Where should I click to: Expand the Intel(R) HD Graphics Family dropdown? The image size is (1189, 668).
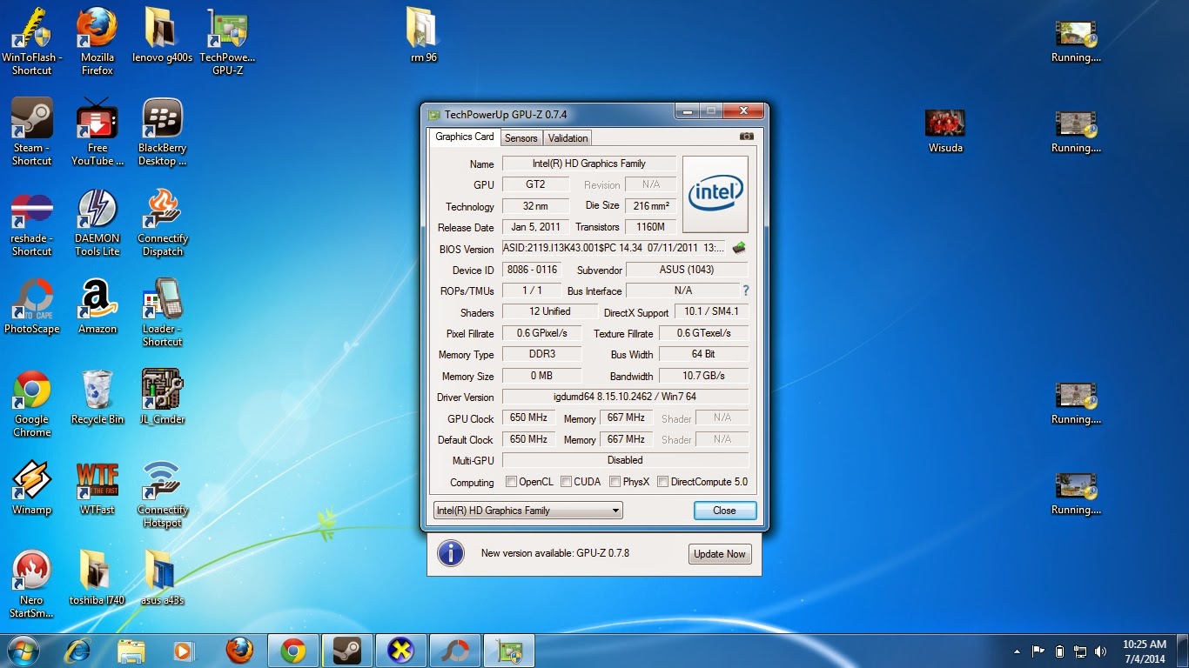tap(527, 511)
